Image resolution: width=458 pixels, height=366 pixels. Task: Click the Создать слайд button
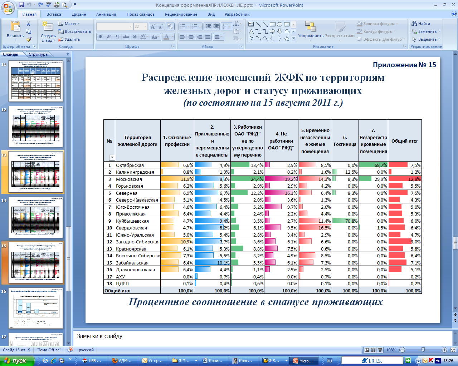pyautogui.click(x=48, y=32)
